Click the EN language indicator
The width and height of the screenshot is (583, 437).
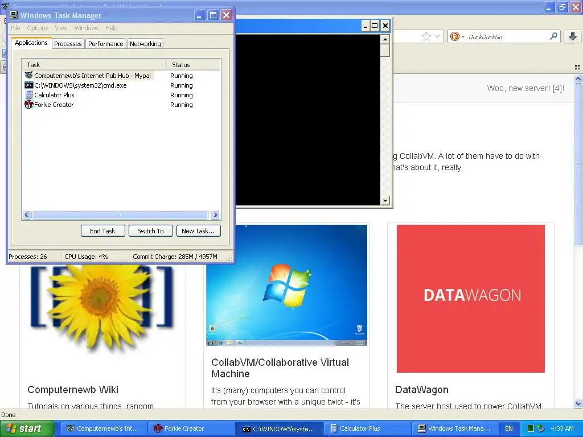[x=509, y=428]
